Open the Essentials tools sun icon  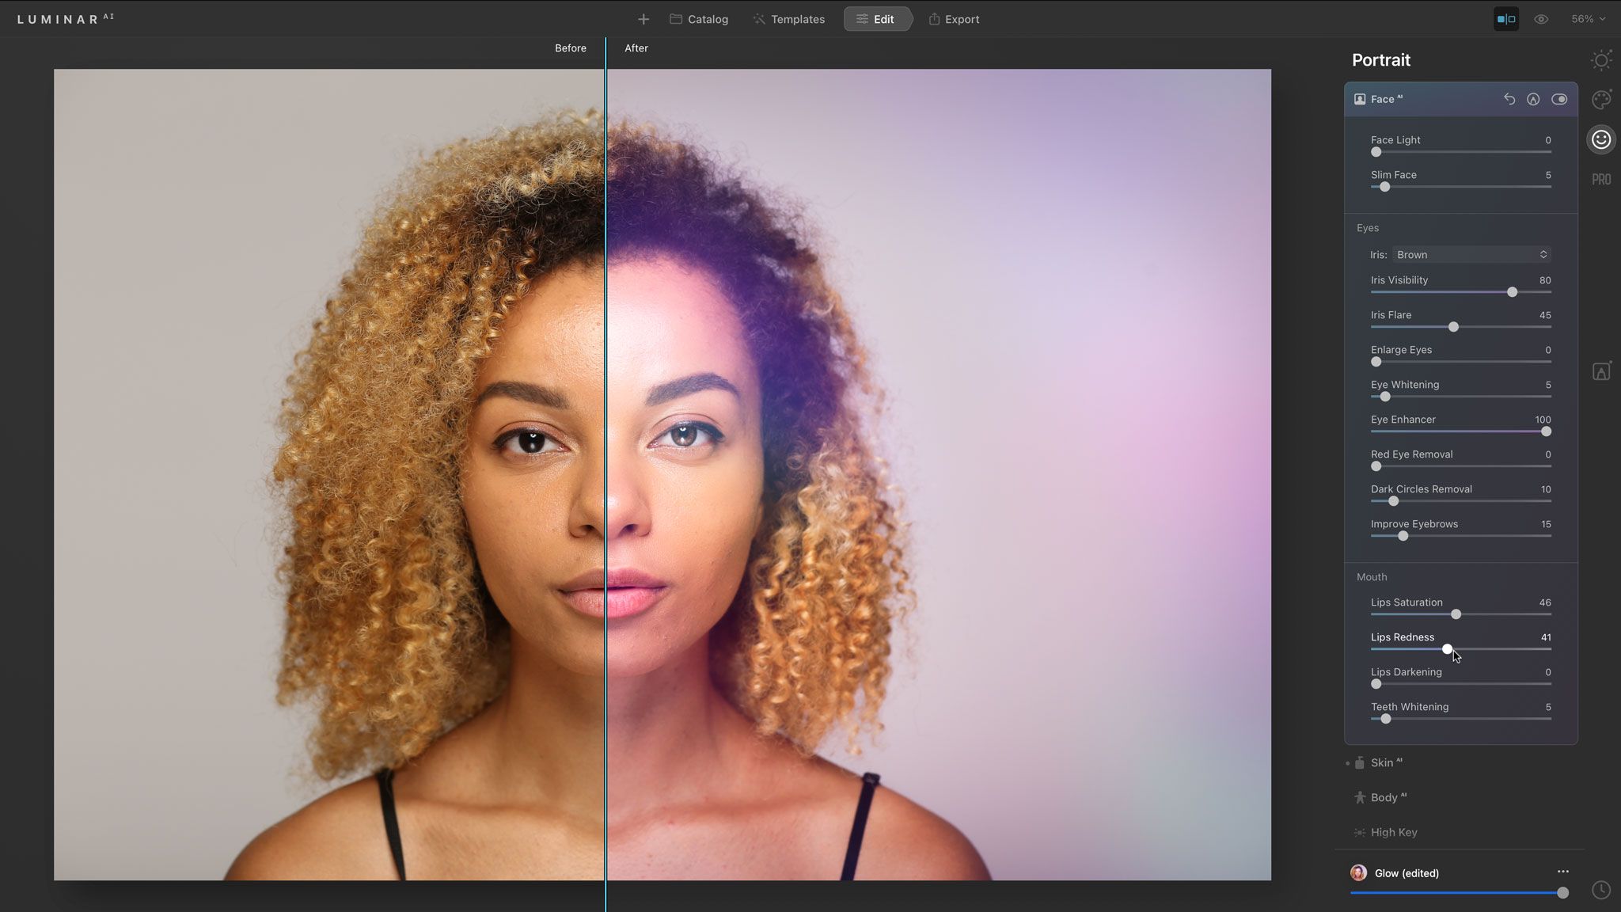tap(1601, 61)
